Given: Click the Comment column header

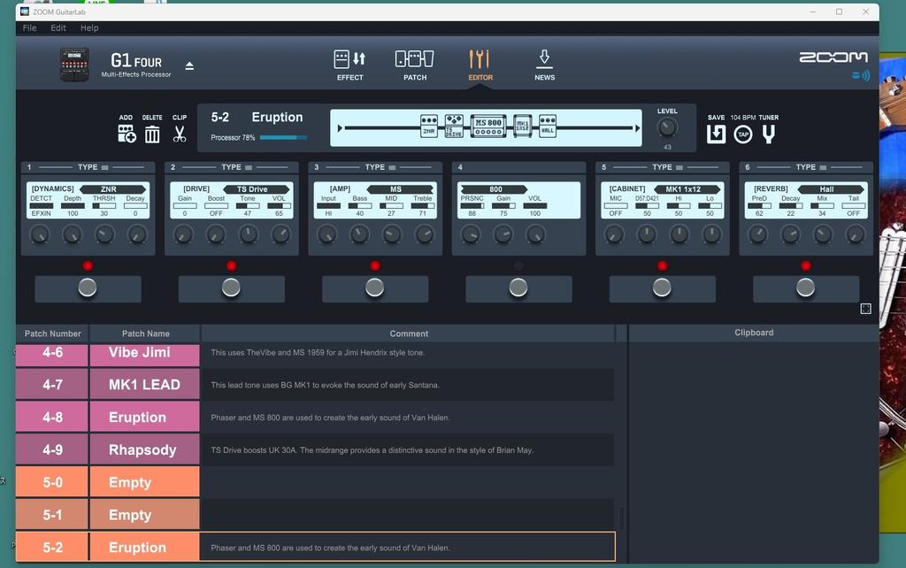Looking at the screenshot, I should click(x=409, y=334).
